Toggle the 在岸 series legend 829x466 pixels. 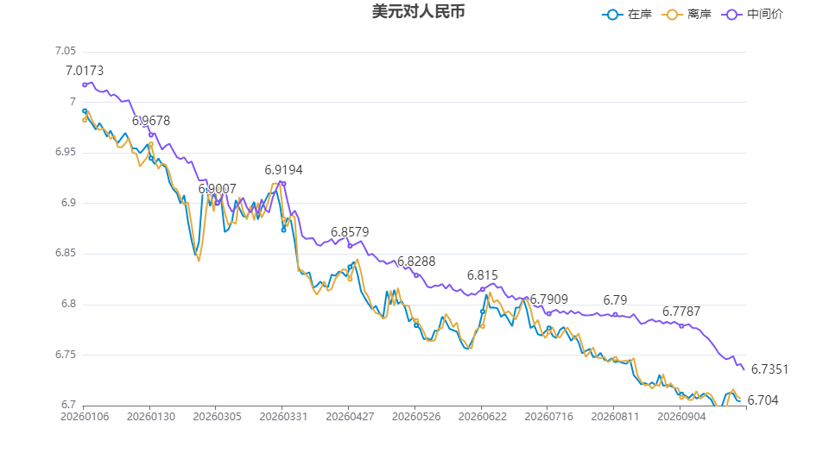point(627,15)
